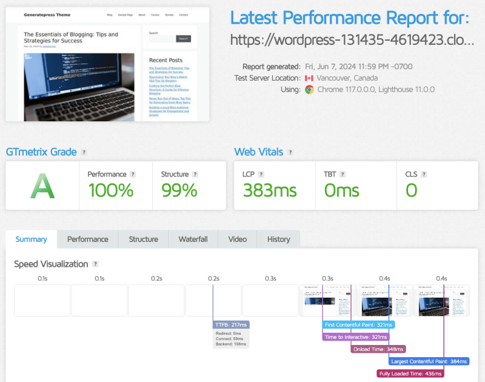Click the Redirect: 0ms detail text
The height and width of the screenshot is (382, 485).
pos(229,333)
